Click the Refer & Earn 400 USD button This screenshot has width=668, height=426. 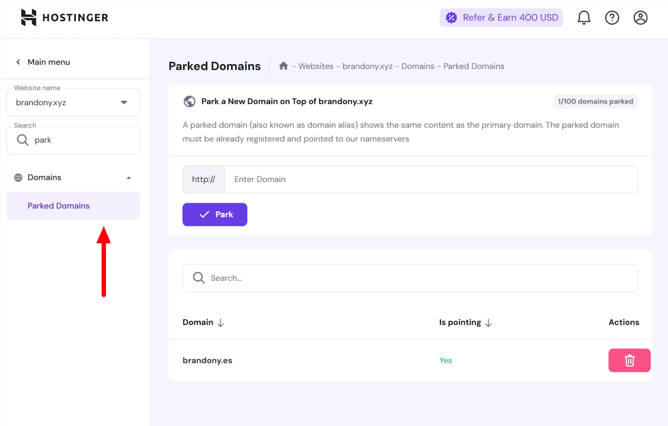501,18
